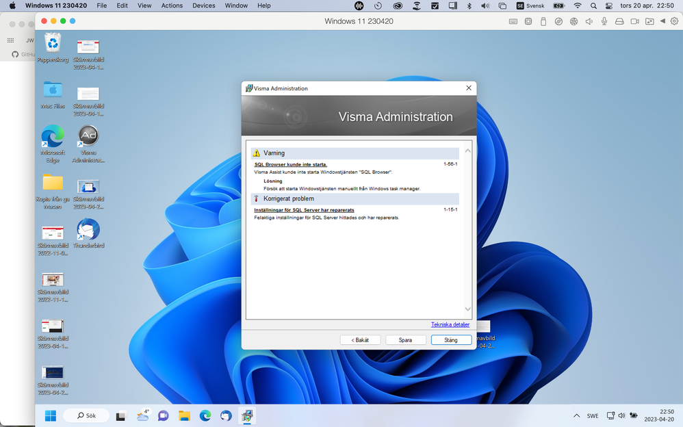Click the Parallels hard disk icon
Viewport: 683px width, 427px height.
click(x=619, y=21)
